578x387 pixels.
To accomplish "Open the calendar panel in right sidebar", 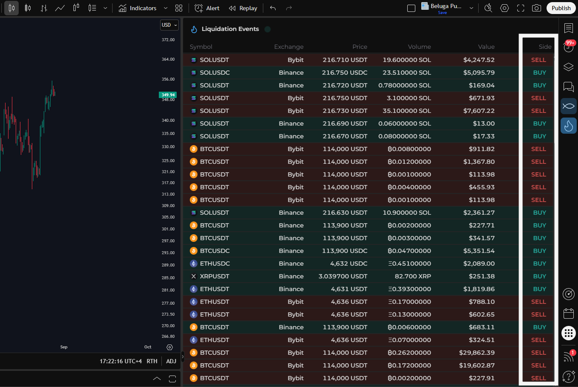I will 569,314.
